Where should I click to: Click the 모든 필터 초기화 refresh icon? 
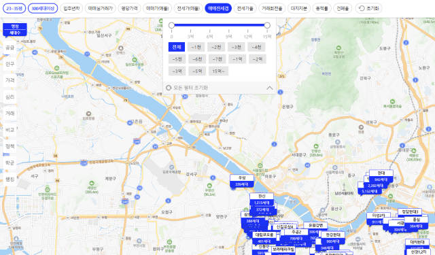169,88
